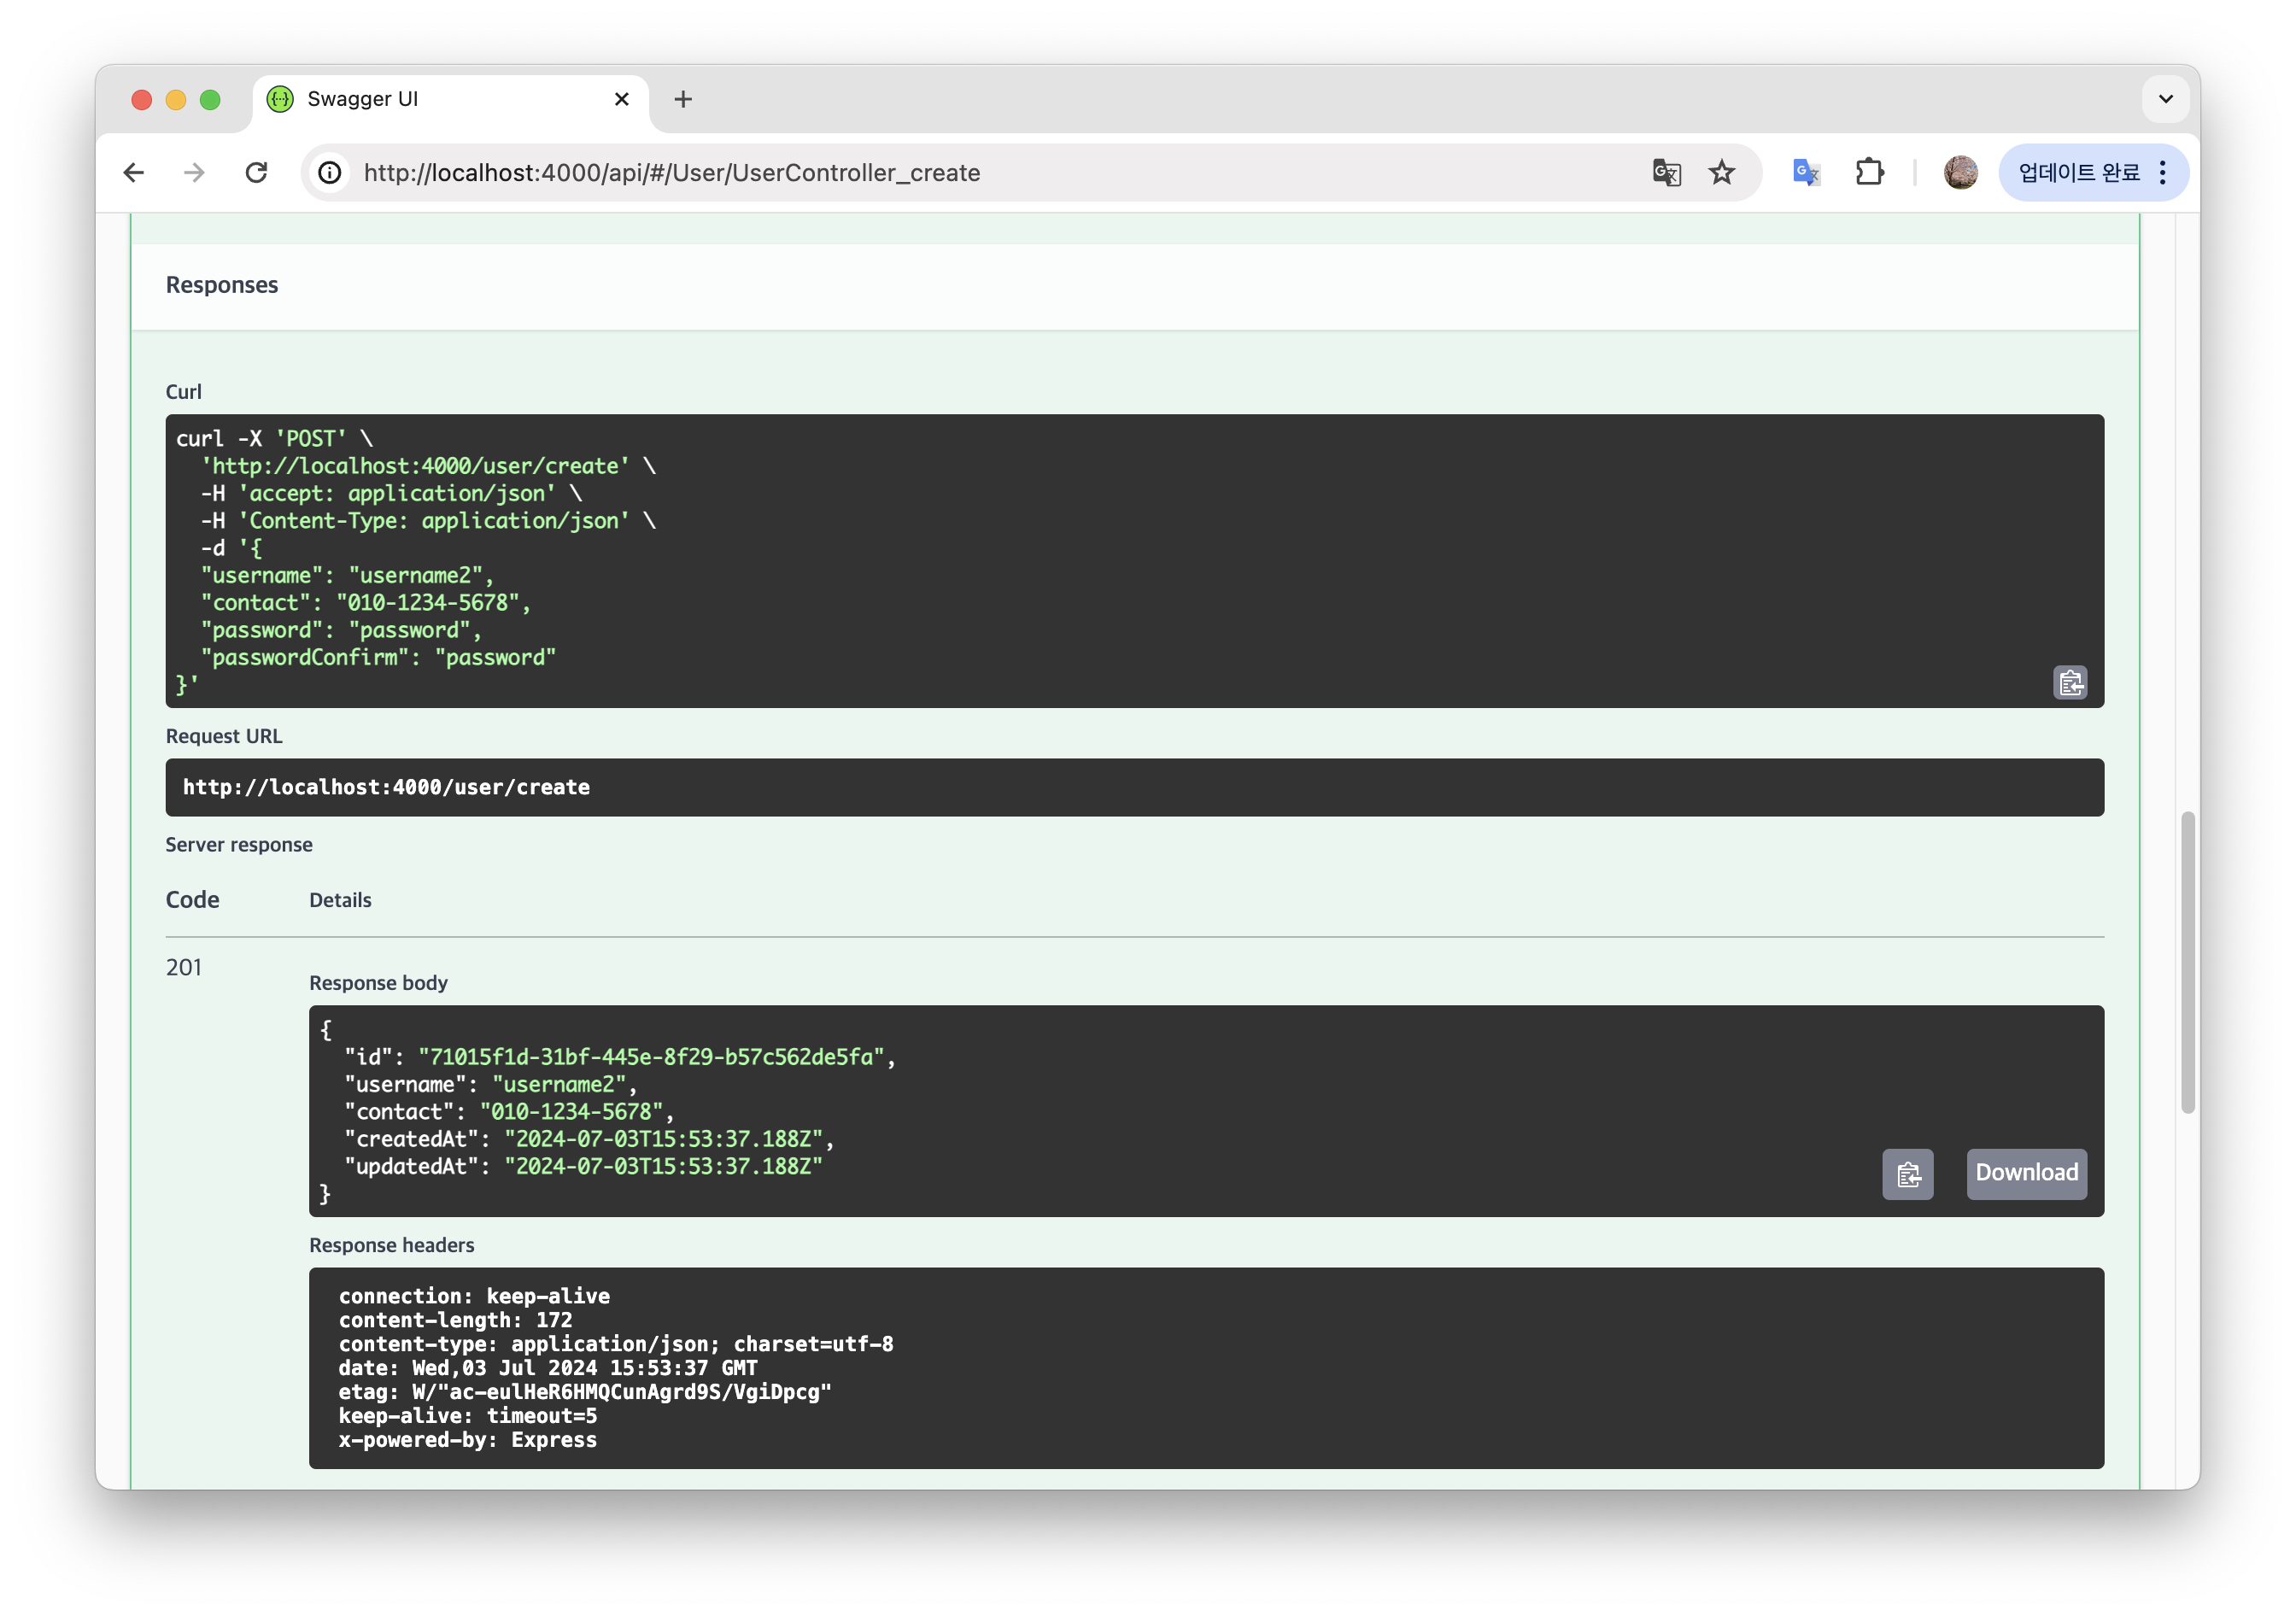2296x1616 pixels.
Task: Click the update complete (업데이트 완료) button
Action: tap(2079, 173)
